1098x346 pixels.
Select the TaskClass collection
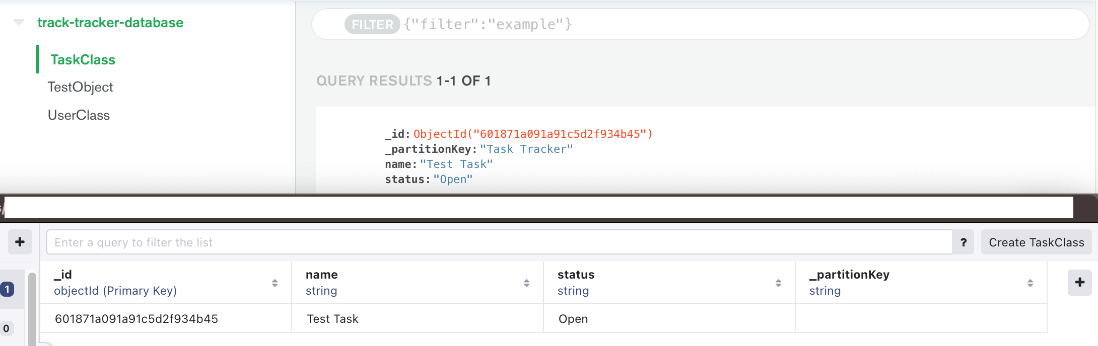tap(83, 59)
